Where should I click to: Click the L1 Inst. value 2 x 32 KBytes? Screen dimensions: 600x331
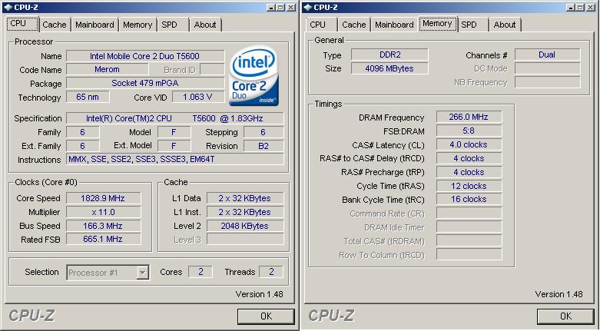[245, 212]
